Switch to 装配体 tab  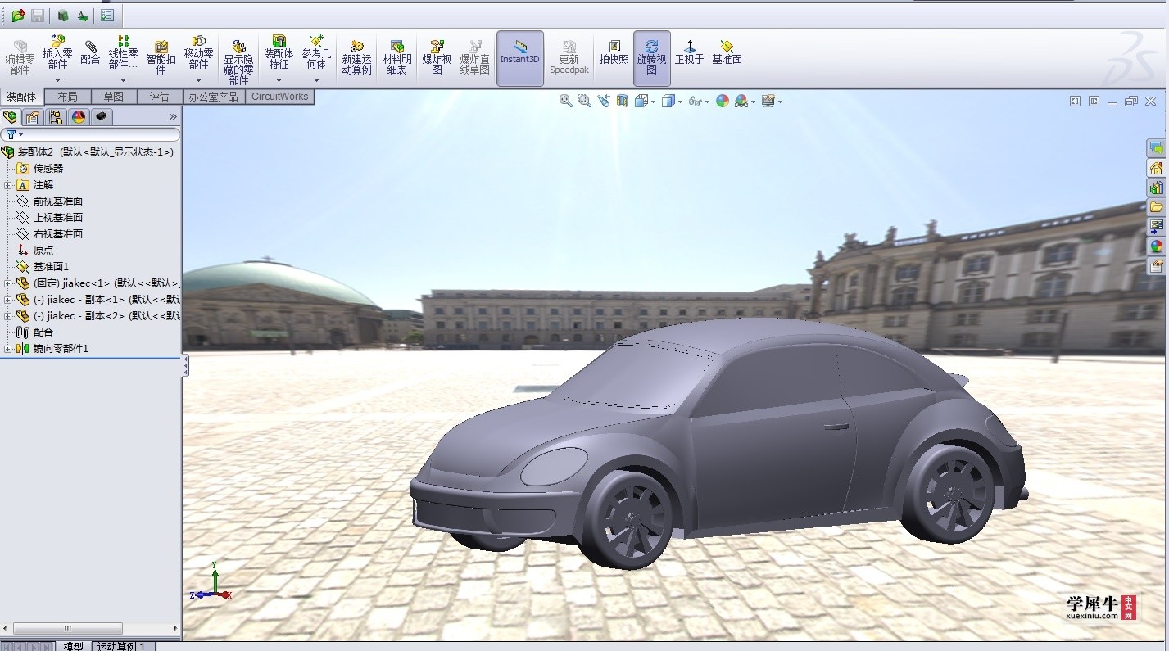point(21,97)
